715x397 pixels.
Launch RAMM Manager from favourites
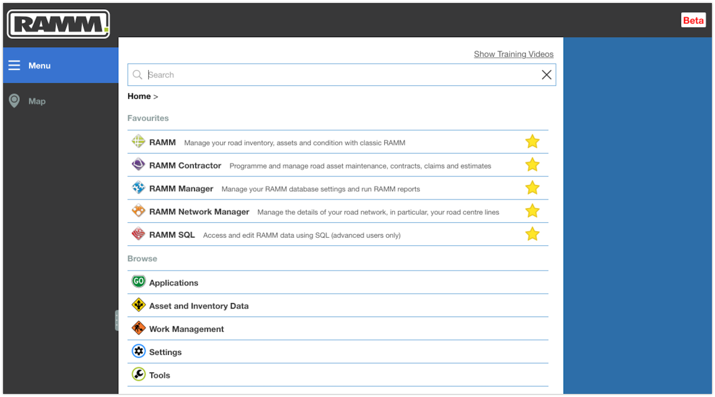[338, 188]
